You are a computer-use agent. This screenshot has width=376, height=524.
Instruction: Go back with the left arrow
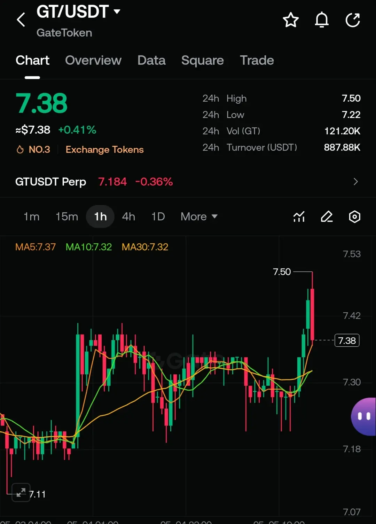pos(21,20)
